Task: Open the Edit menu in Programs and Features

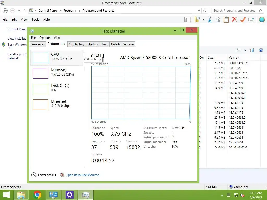Action: point(14,20)
